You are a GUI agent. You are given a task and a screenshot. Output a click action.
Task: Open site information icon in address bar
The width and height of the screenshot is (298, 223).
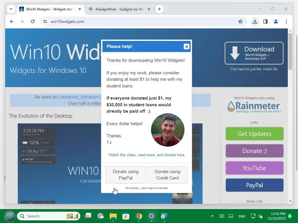click(45, 21)
